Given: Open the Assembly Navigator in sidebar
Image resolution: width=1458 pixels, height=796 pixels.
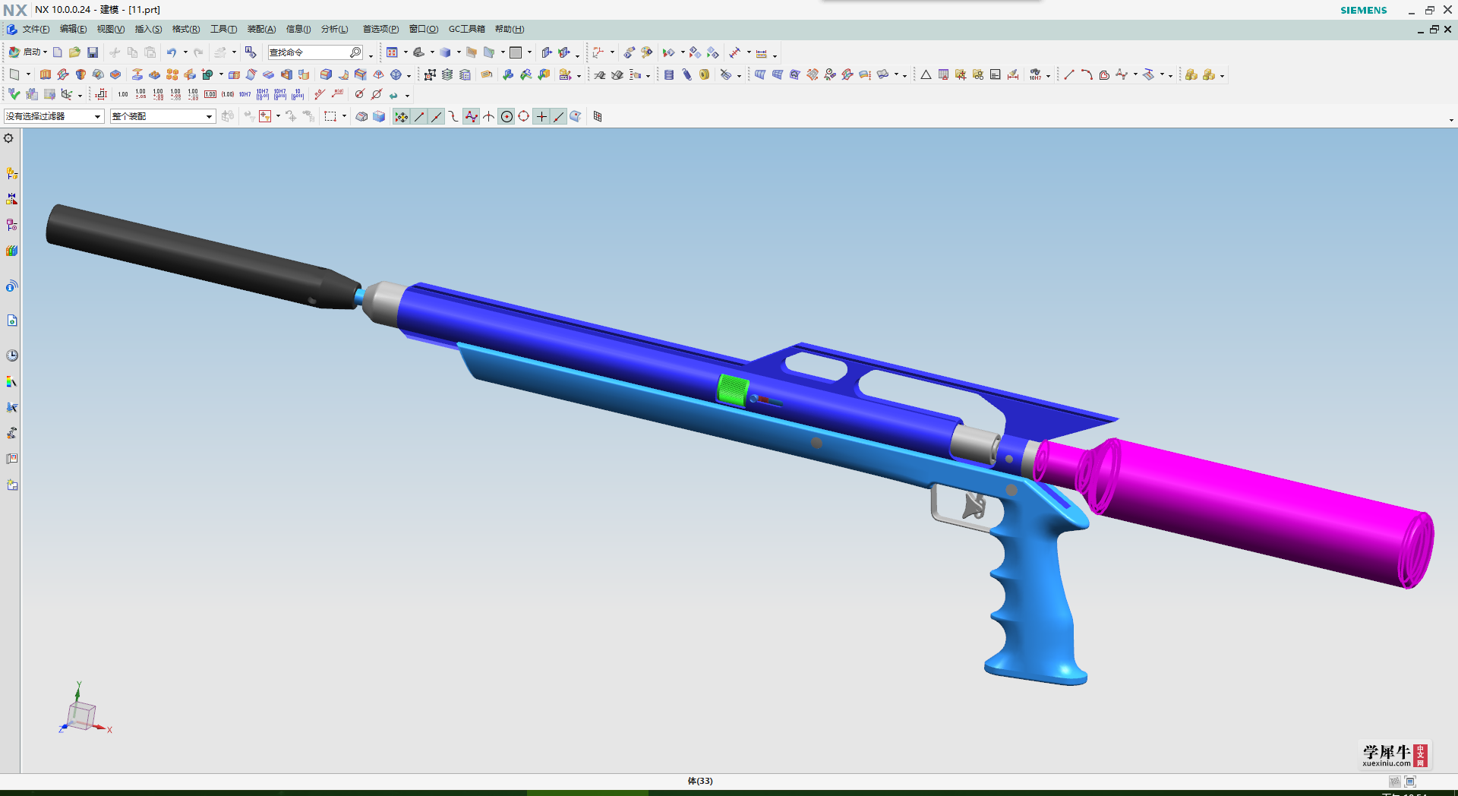Looking at the screenshot, I should point(11,173).
